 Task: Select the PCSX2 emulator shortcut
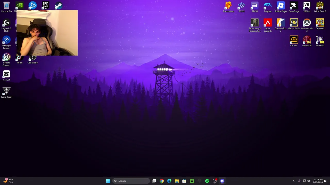pos(242,7)
